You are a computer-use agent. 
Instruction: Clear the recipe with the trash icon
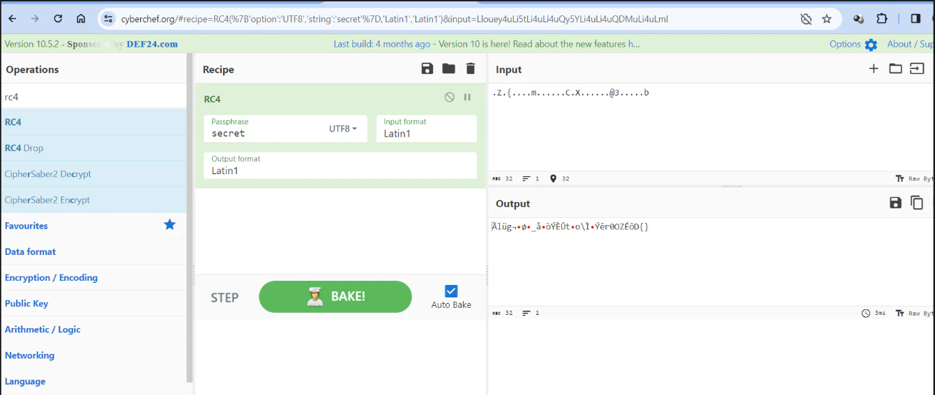click(471, 68)
